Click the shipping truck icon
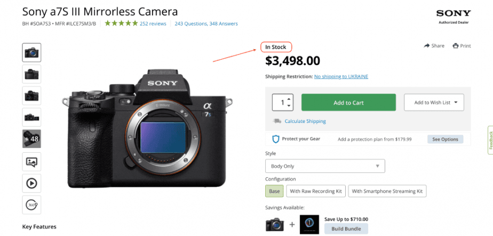Screen dimensions: 493x236 (x=277, y=121)
